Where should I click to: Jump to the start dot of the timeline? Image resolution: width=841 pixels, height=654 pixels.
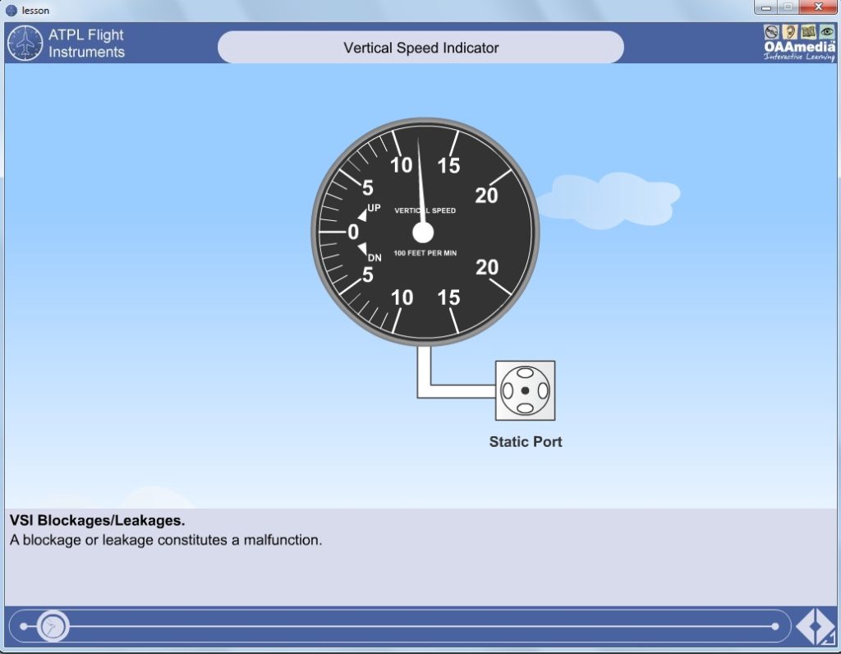(24, 626)
